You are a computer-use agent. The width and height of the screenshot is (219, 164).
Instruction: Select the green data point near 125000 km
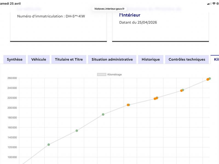(x=49, y=145)
